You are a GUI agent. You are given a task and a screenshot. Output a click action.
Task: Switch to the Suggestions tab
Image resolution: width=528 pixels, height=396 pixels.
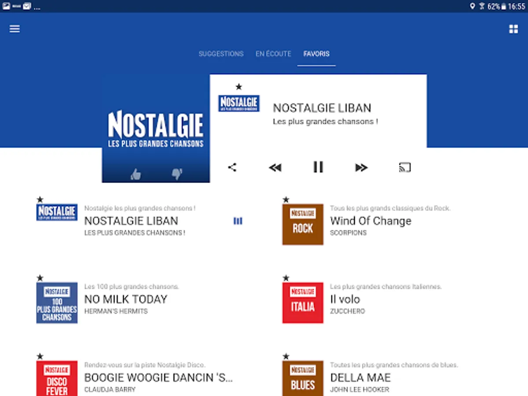click(221, 54)
